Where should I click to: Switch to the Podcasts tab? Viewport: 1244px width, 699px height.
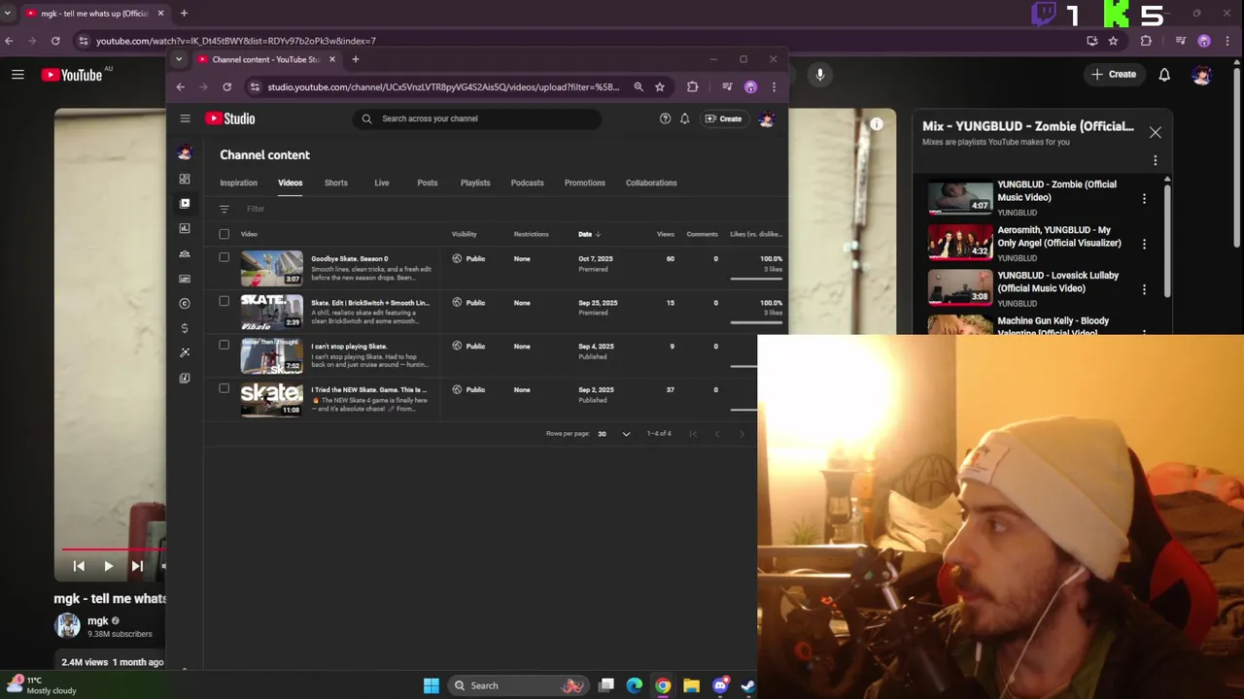(528, 183)
